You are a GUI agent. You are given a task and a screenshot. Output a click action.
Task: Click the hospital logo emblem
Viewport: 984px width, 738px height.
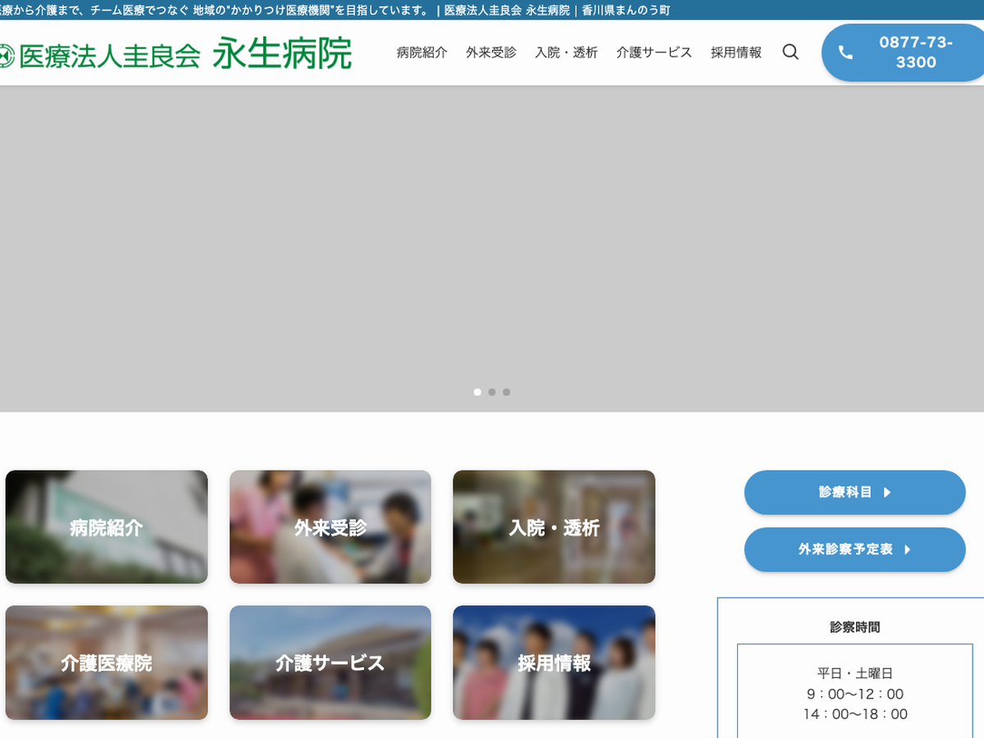pyautogui.click(x=7, y=55)
